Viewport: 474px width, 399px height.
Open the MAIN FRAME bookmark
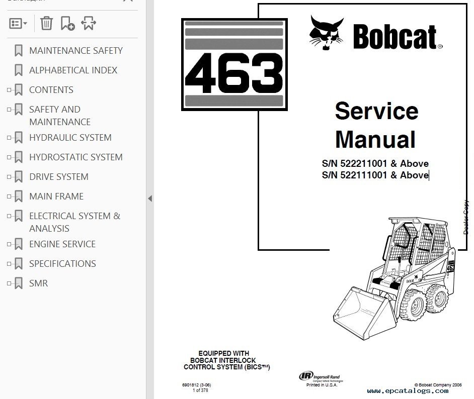coord(56,196)
